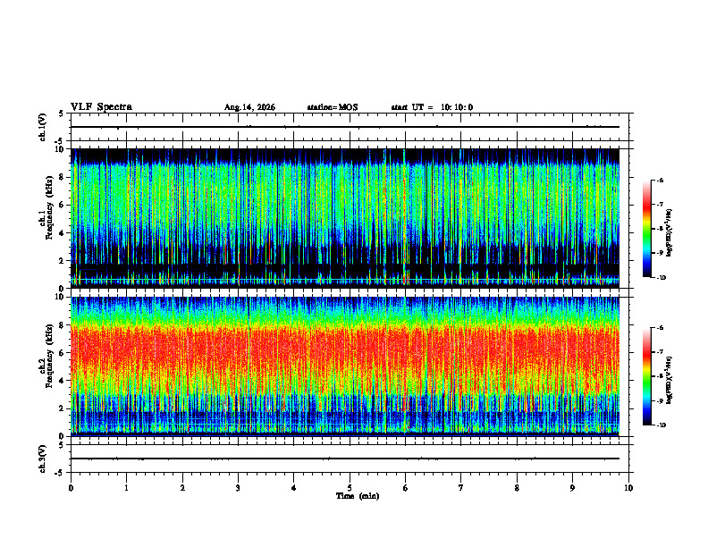Click the "station=MOS" header label
This screenshot has height=547, width=708.
click(x=333, y=107)
